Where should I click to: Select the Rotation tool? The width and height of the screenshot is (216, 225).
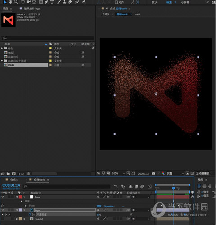tap(23, 2)
